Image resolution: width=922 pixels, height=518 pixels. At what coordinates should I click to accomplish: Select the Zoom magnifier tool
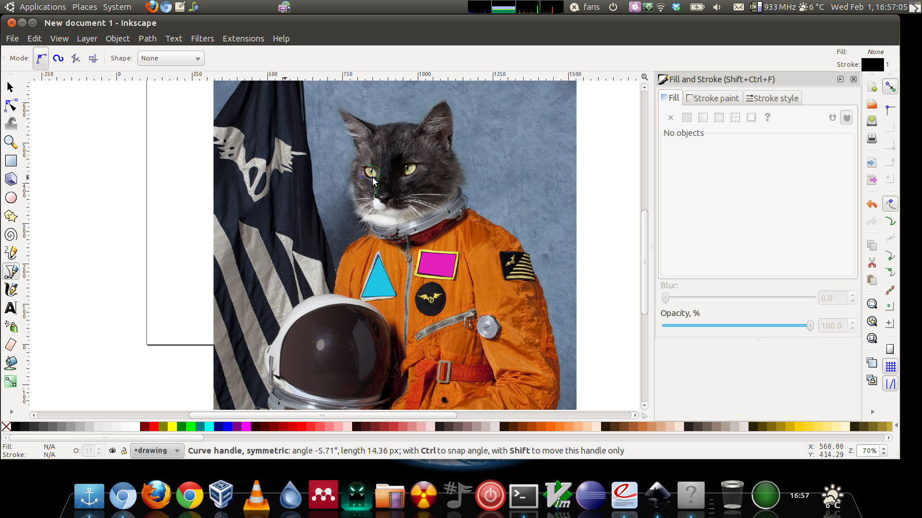(10, 142)
